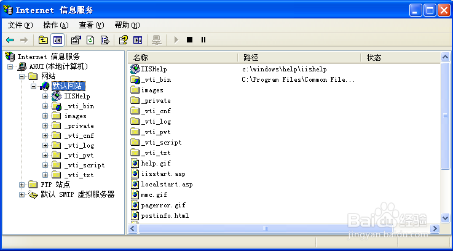The width and height of the screenshot is (453, 251).
Task: Click the mmc.gif file icon
Action: point(135,194)
